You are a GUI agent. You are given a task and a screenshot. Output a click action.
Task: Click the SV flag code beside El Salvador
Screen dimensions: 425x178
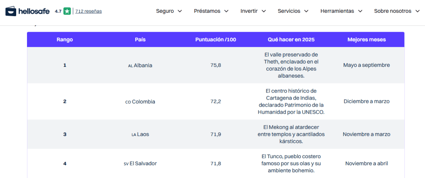point(126,164)
